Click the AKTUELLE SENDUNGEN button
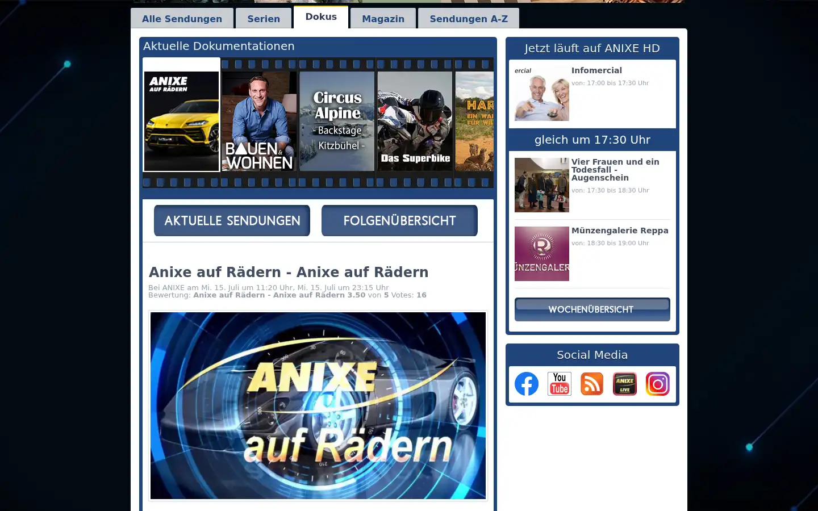 point(232,220)
